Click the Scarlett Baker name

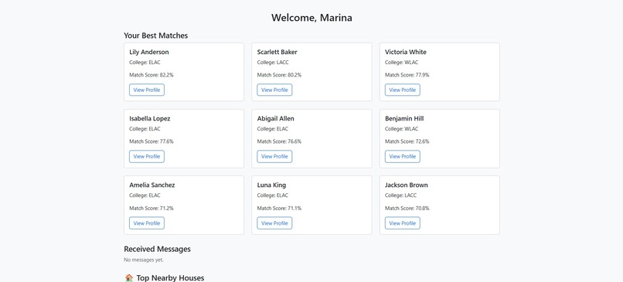(277, 52)
